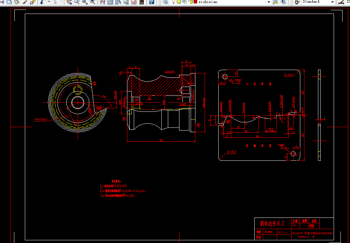350x243 pixels.
Task: Click the Copy icon
Action: tap(10, 2)
